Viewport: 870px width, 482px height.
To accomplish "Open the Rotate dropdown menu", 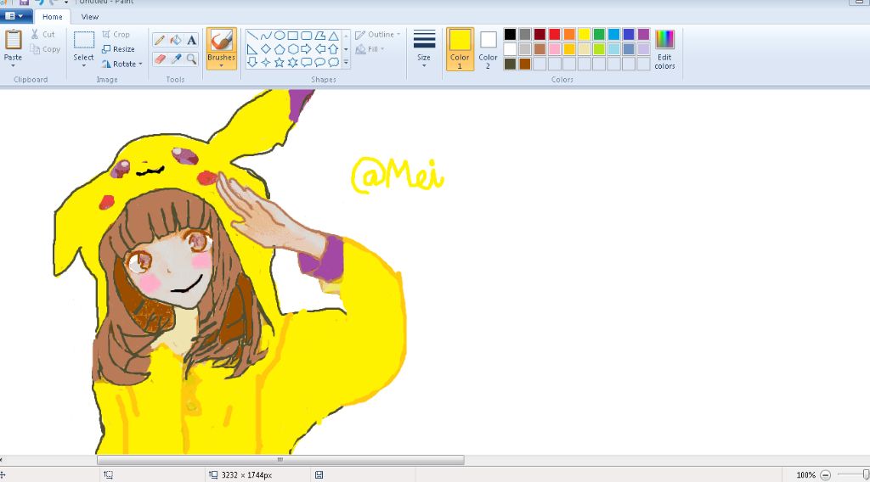I will coord(122,64).
